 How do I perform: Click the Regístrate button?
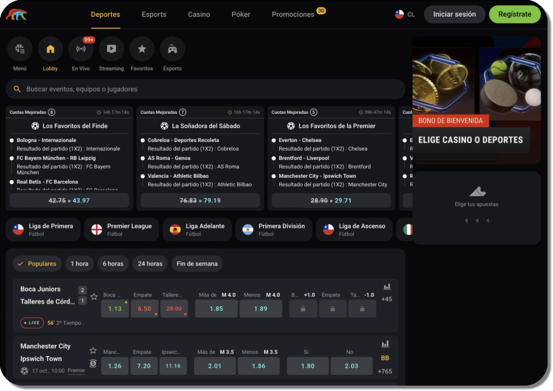coord(515,14)
